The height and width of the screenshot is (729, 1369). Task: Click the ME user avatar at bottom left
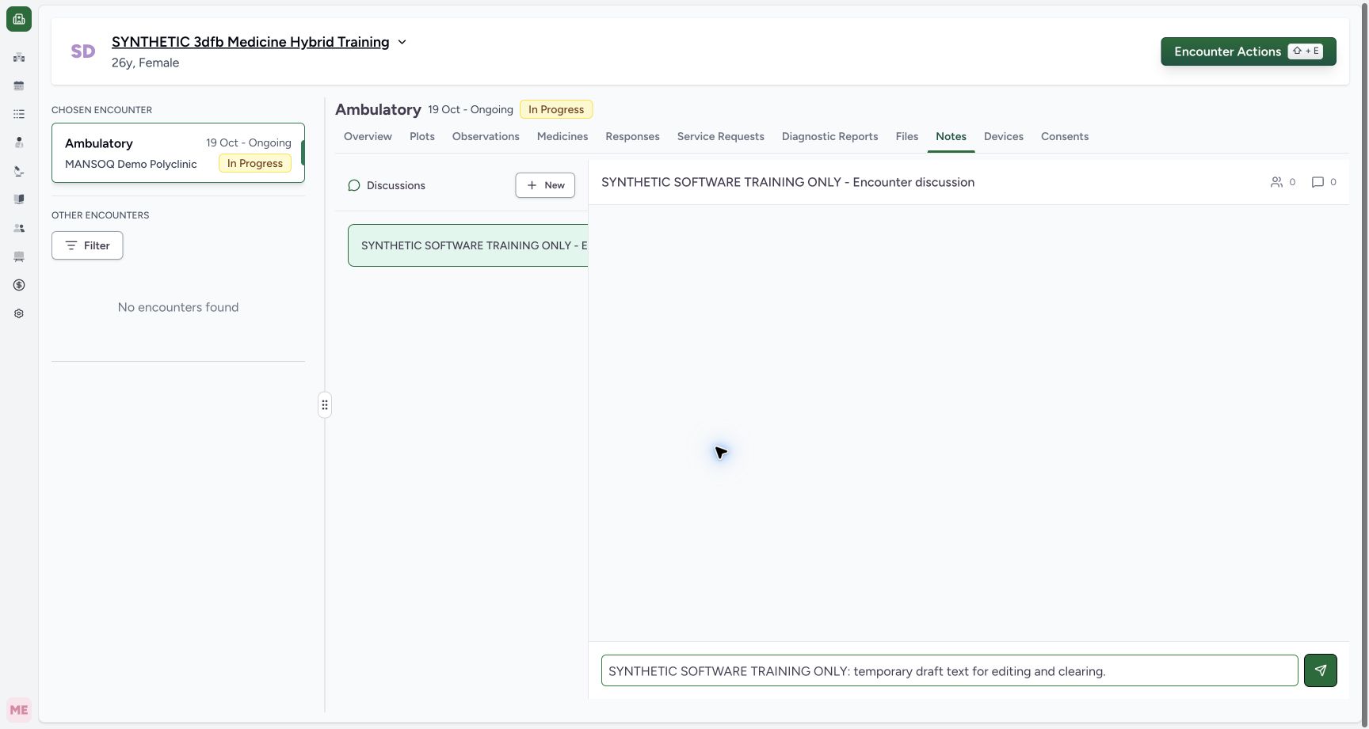click(x=19, y=710)
